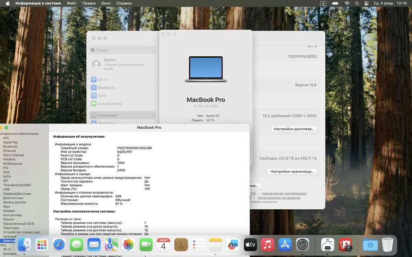The image size is (412, 257).
Task: Click the Wi-Fi status icon in menu bar
Action: [x=347, y=3]
